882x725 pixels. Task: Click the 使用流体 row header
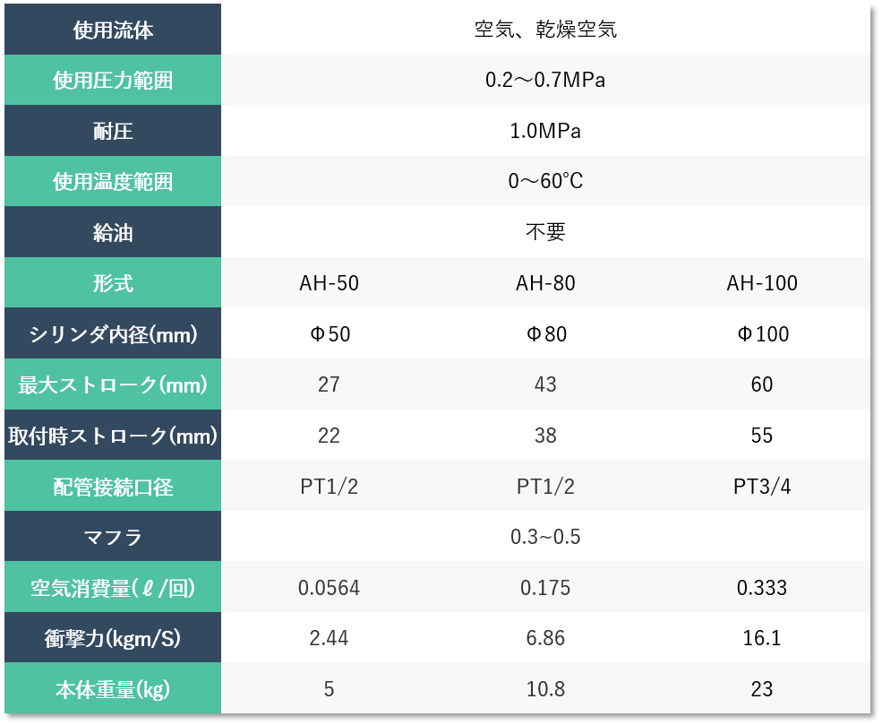click(113, 30)
